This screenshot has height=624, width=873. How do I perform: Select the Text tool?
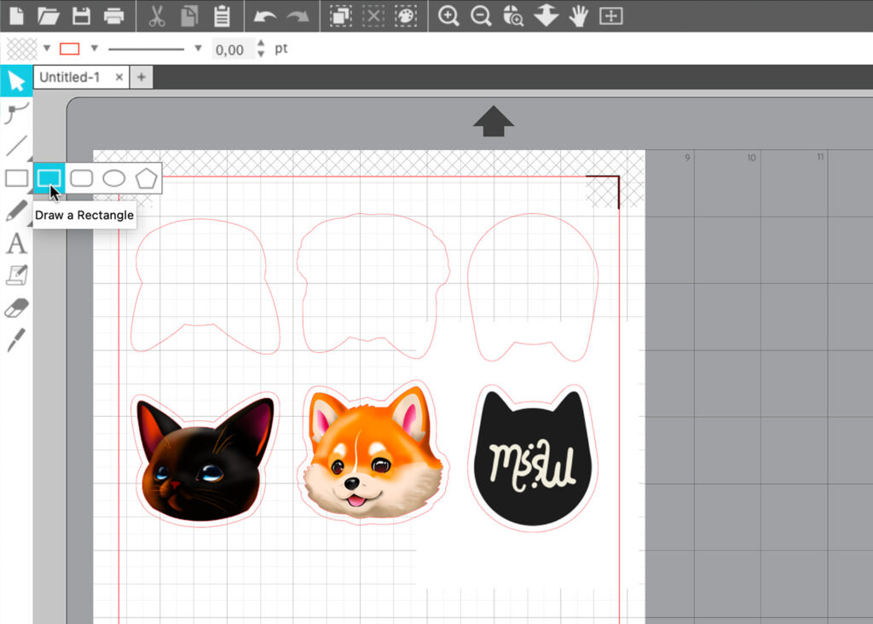coord(16,245)
